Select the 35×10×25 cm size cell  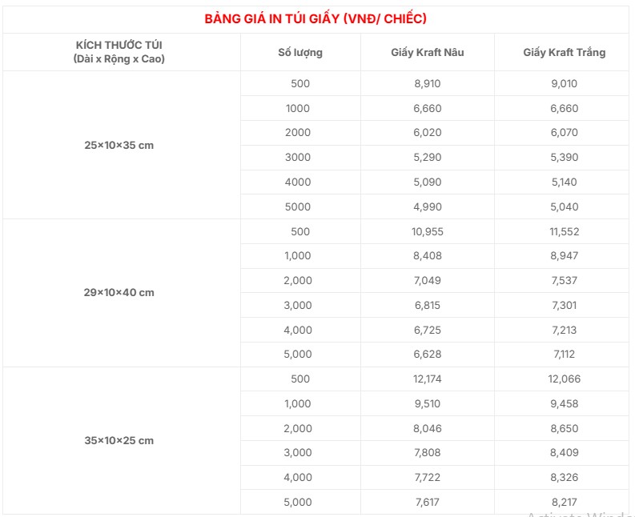[119, 441]
